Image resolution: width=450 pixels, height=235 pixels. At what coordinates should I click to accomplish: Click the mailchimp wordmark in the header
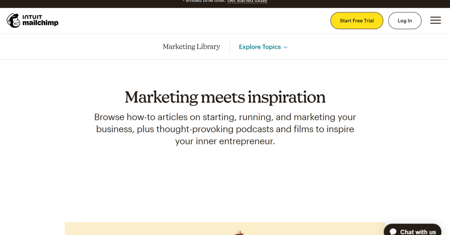point(40,23)
